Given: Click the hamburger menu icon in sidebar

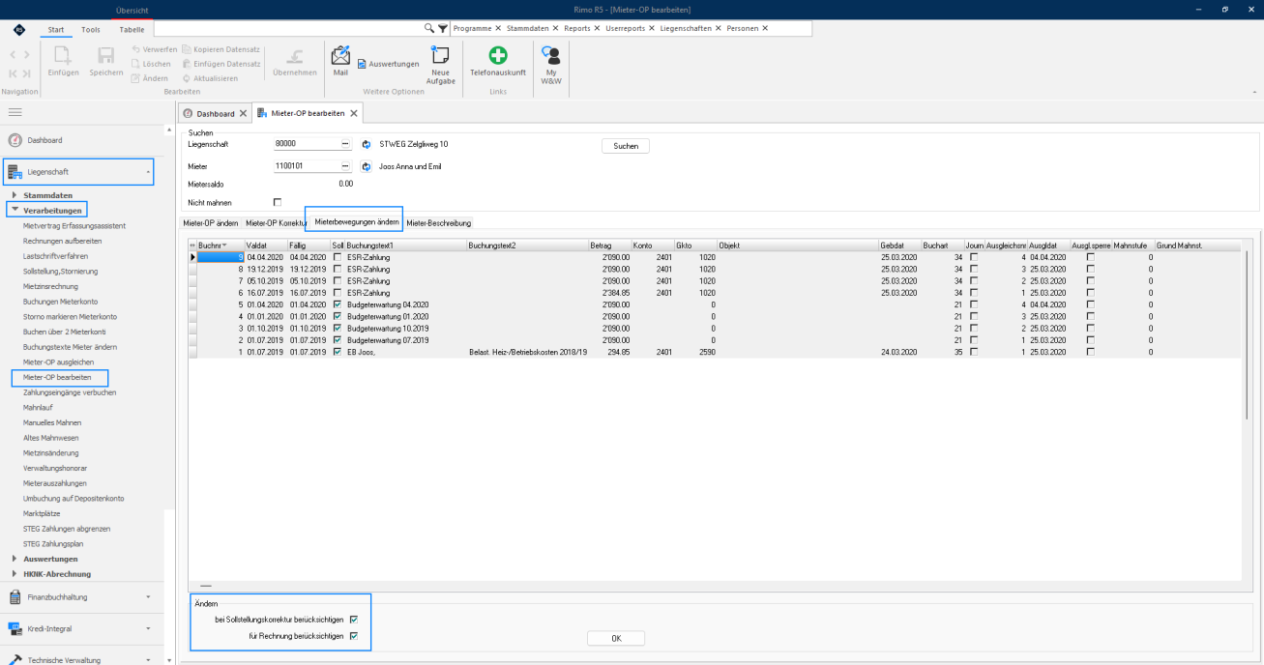Looking at the screenshot, I should pos(15,112).
